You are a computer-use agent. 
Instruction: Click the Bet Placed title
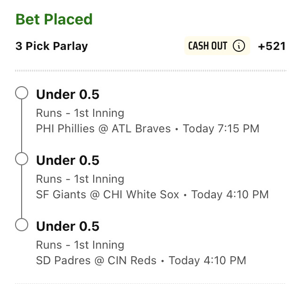point(54,19)
